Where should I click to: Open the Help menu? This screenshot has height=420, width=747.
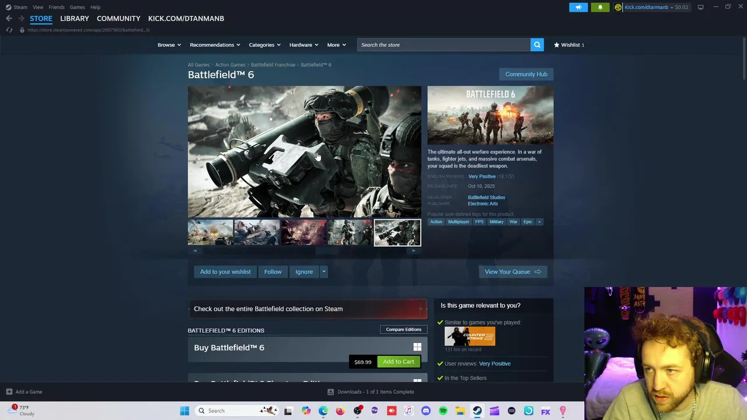95,7
